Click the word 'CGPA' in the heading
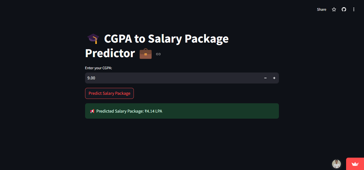The image size is (364, 170). 118,39
